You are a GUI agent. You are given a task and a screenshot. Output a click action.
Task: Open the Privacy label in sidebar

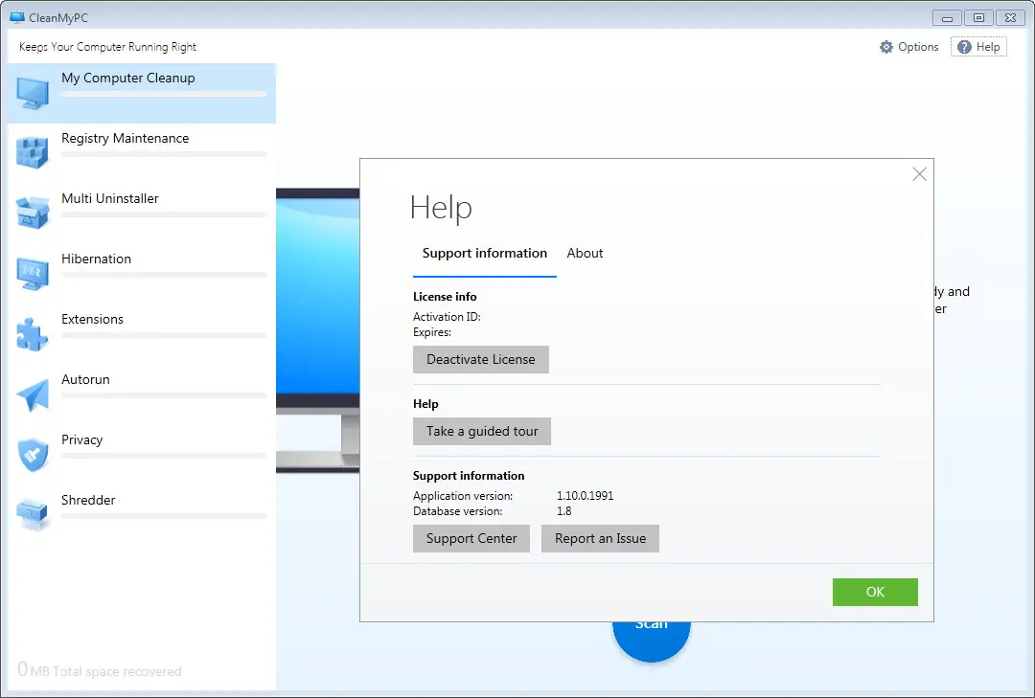(x=81, y=440)
